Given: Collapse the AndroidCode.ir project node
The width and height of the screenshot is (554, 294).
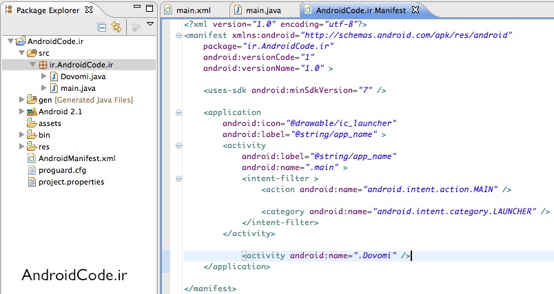Looking at the screenshot, I should pyautogui.click(x=10, y=41).
